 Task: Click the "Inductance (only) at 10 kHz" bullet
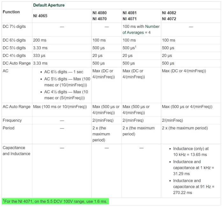[x=191, y=152]
